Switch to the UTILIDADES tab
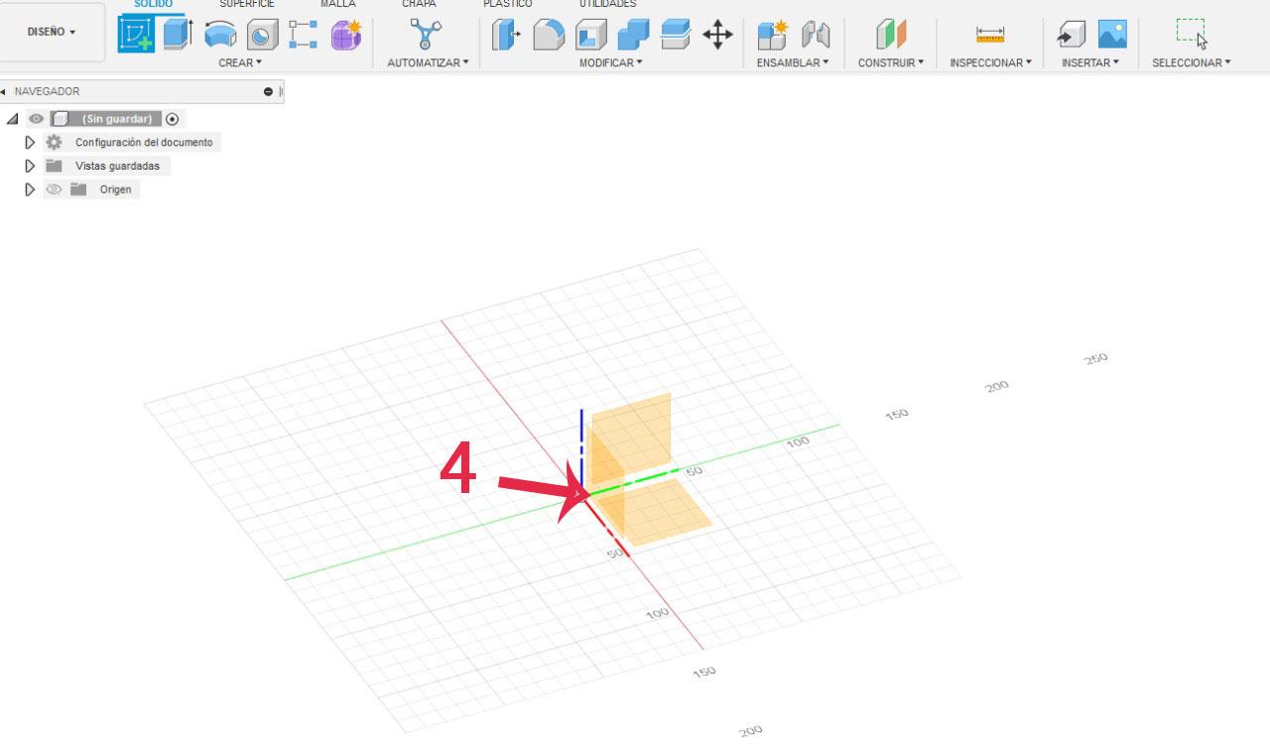 (608, 4)
